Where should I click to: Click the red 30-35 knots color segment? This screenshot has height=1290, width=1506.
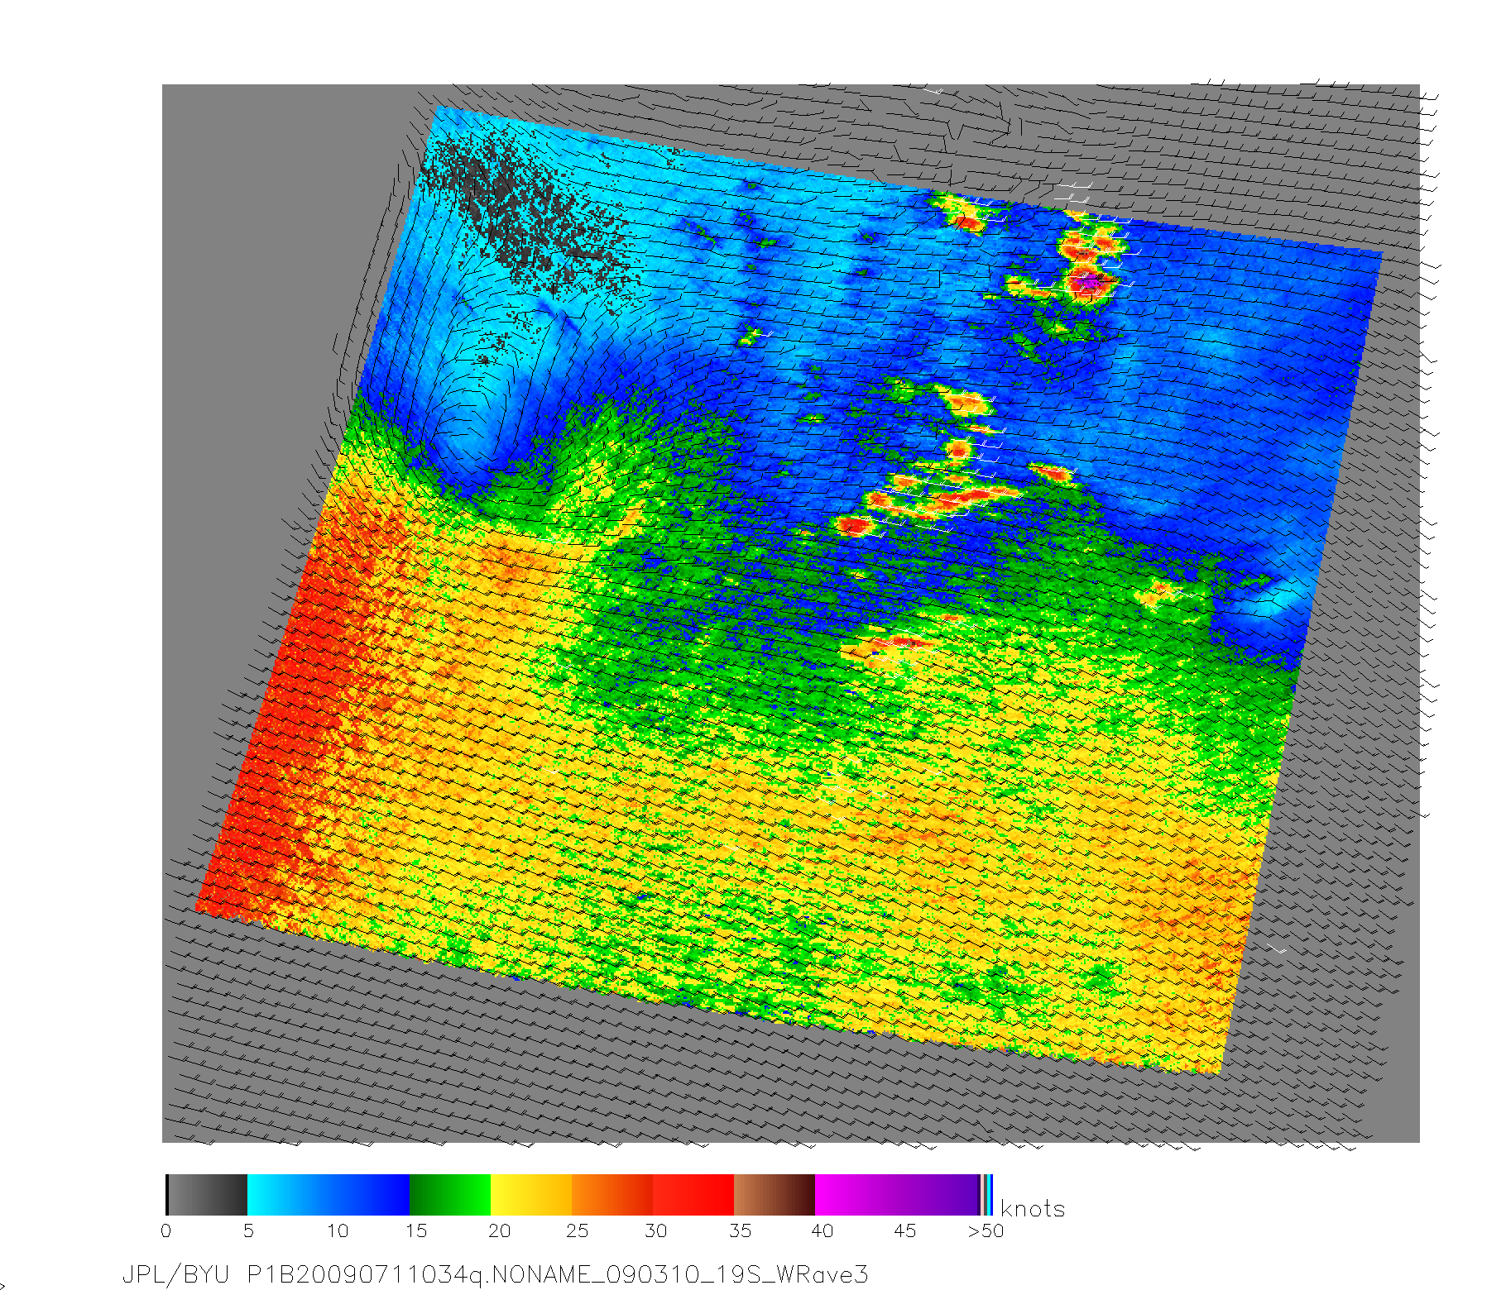tap(694, 1195)
